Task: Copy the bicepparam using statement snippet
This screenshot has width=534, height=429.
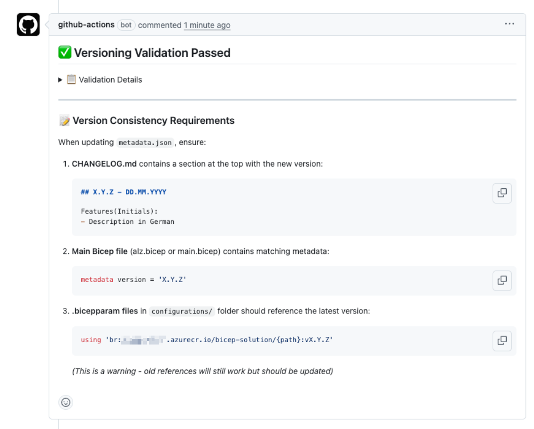Action: pos(502,341)
